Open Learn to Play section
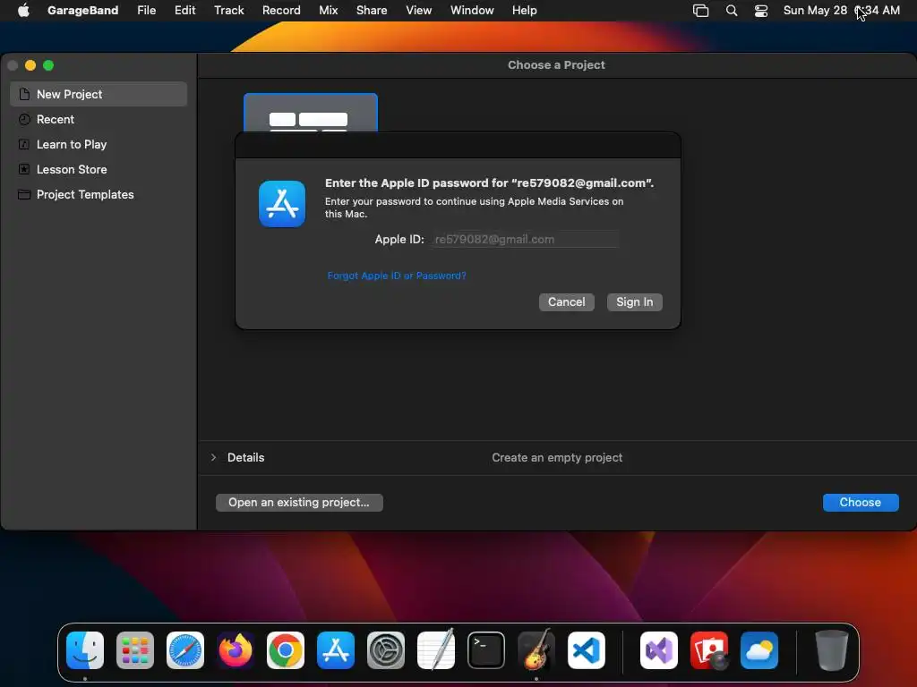 point(99,144)
